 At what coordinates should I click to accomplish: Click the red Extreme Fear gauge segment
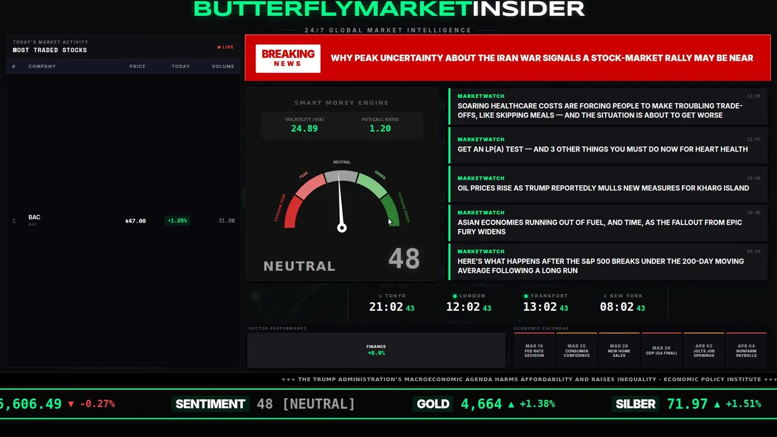[x=292, y=213]
